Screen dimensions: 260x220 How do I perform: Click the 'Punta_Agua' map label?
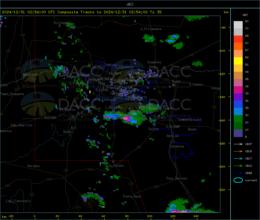(132, 196)
